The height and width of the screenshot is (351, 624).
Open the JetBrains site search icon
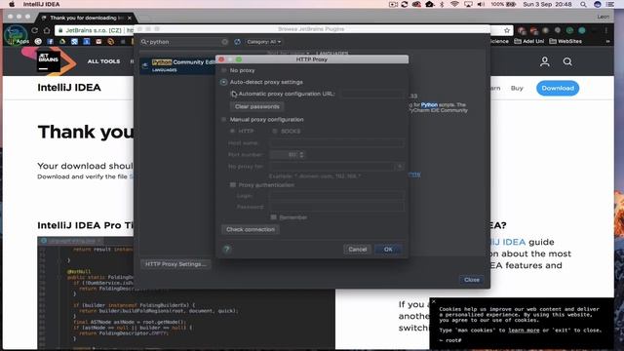567,61
